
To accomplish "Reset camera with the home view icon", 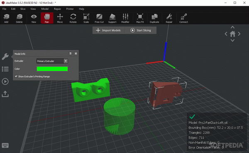I will (232, 34).
